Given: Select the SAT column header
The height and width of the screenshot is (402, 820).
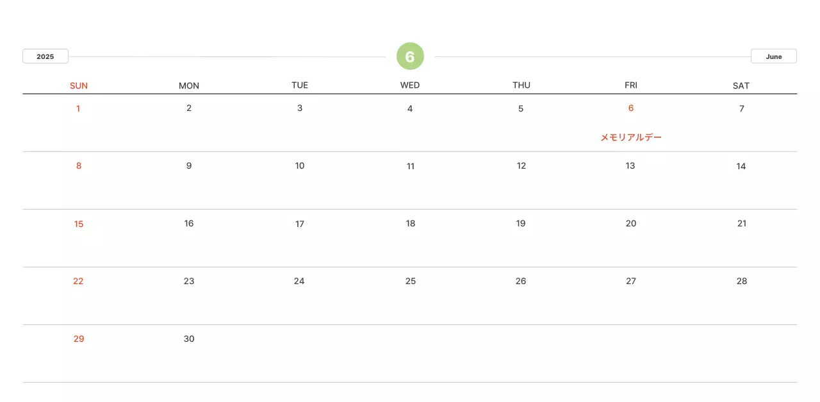Looking at the screenshot, I should point(741,86).
